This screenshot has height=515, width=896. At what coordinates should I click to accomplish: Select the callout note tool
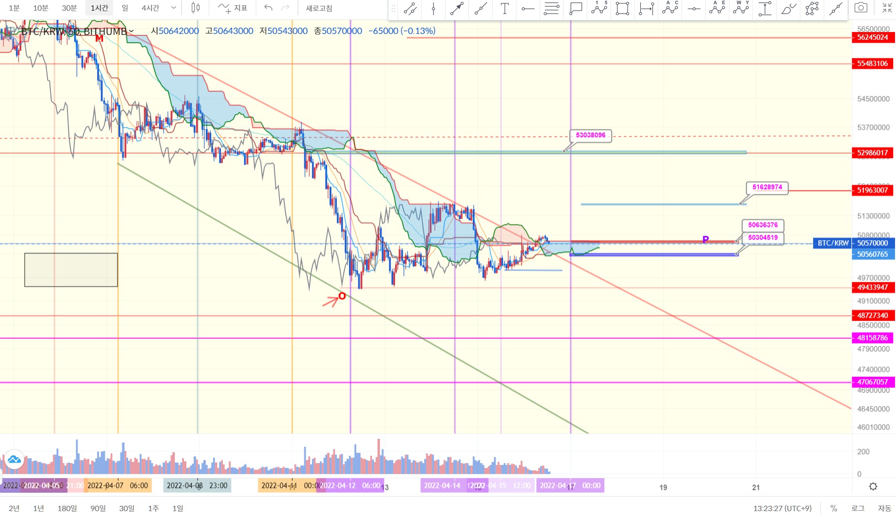click(576, 8)
